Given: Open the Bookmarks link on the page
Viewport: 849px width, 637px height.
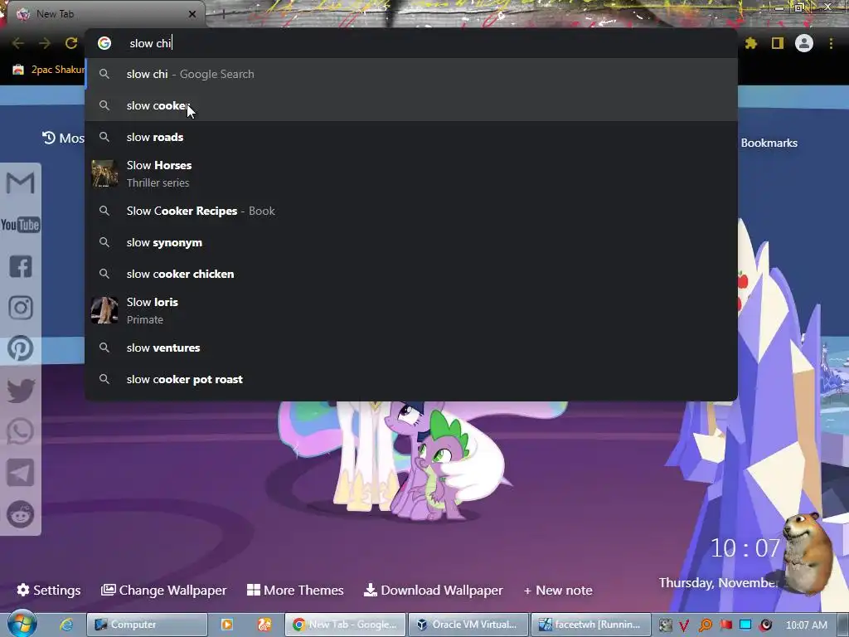Looking at the screenshot, I should 769,143.
